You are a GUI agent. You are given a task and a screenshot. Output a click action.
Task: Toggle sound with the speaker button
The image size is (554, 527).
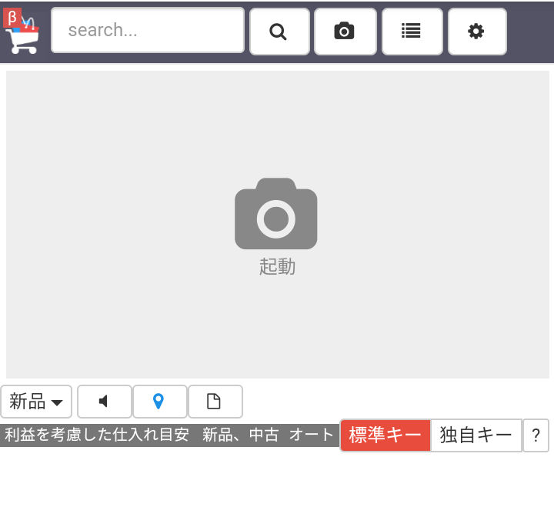[104, 402]
